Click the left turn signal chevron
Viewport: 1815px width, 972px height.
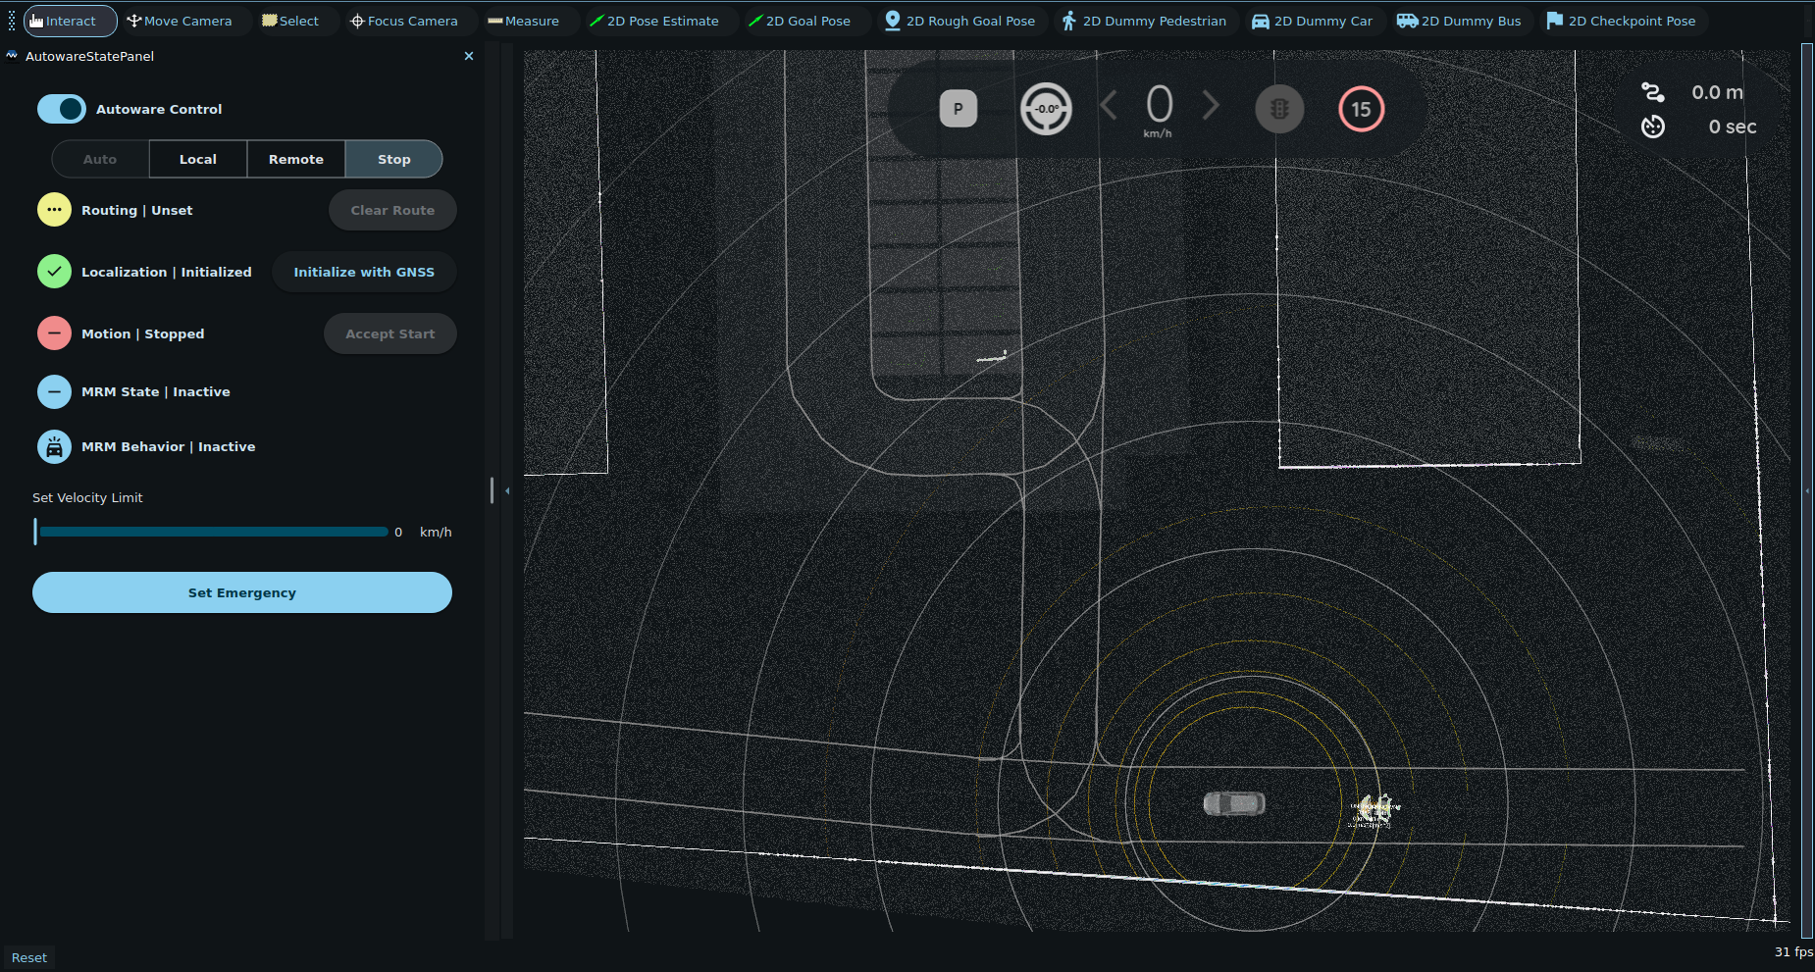[x=1109, y=105]
